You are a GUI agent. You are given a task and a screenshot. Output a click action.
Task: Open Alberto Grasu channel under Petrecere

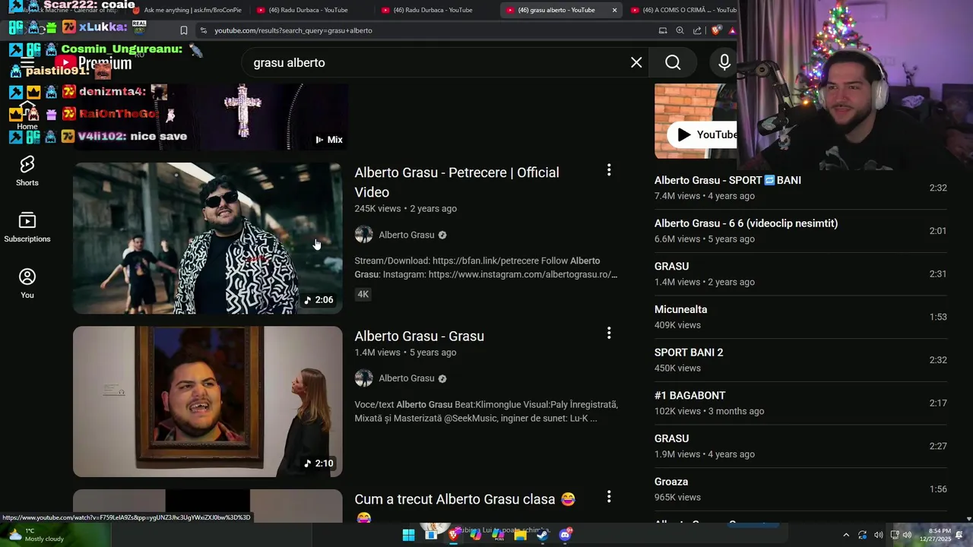(406, 235)
